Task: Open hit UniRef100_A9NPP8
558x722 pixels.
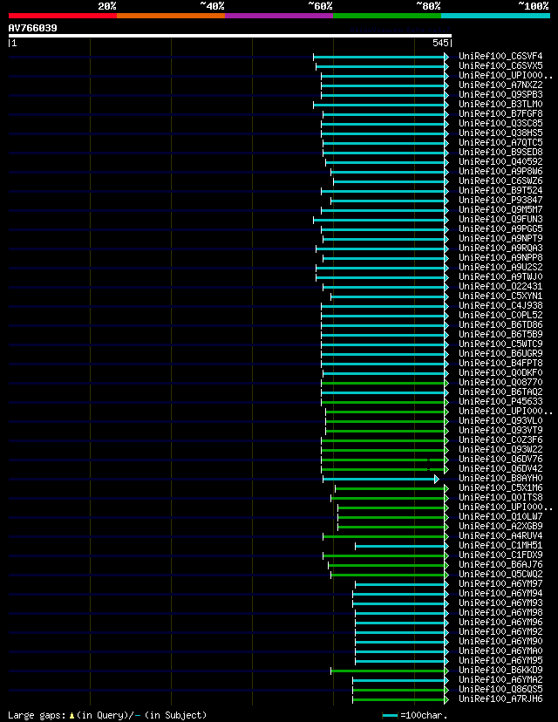Action: (500, 258)
